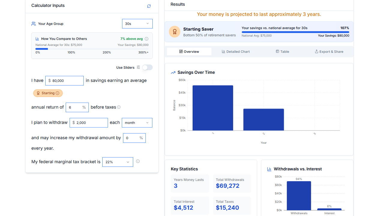
Task: Click info icon next to tax bracket dropdown
Action: click(138, 161)
